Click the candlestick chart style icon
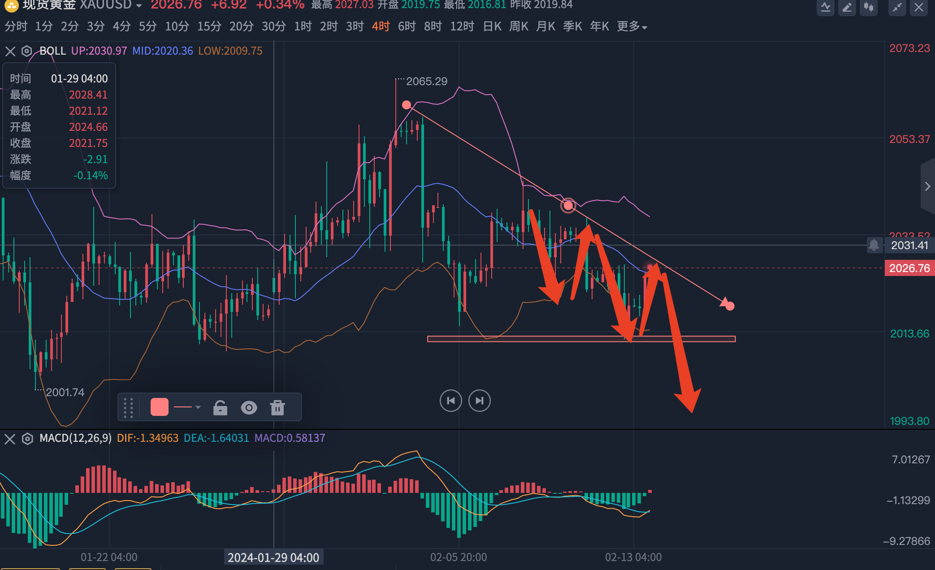 pyautogui.click(x=869, y=7)
